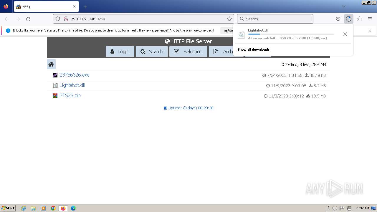Click the HTTP File Server title
This screenshot has height=212, width=377.
188,41
